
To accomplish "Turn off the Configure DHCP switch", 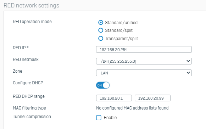I will coord(103,85).
